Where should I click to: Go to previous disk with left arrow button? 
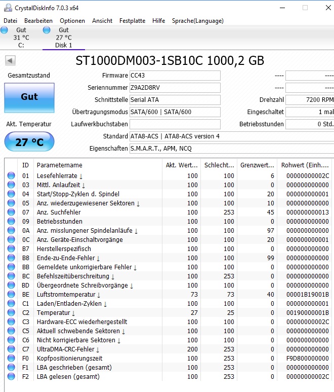tap(10, 60)
